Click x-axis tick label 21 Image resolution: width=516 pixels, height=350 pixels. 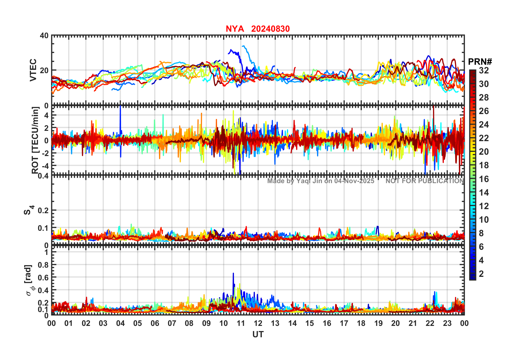coord(413,323)
